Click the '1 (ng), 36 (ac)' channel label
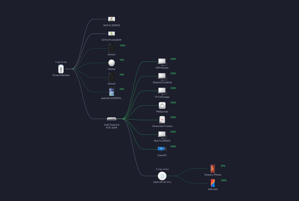Viewport: 299px width, 201px height. click(61, 62)
